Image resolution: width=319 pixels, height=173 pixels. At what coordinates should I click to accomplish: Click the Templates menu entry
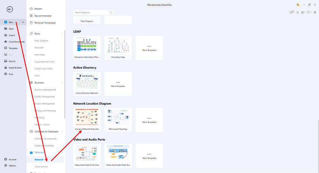coord(13,48)
